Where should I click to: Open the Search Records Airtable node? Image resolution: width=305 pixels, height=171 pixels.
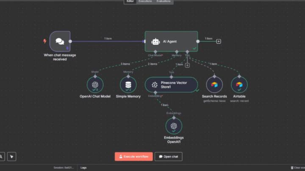214,85
